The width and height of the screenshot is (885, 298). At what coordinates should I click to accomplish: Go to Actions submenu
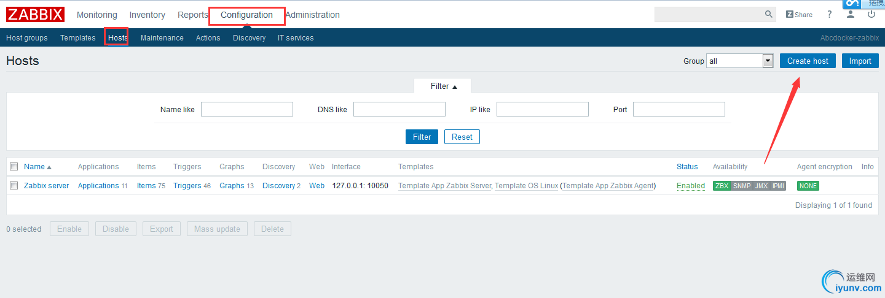(208, 38)
